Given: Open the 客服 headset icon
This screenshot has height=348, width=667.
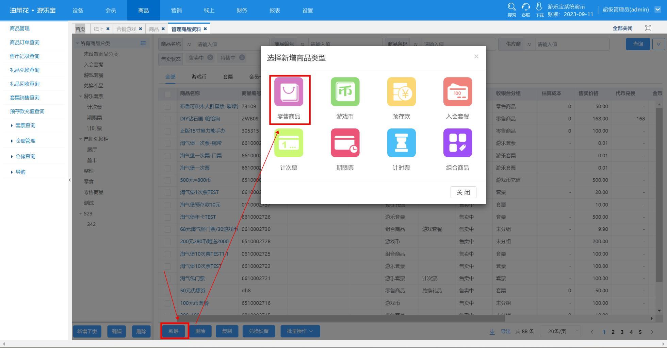Looking at the screenshot, I should point(526,7).
